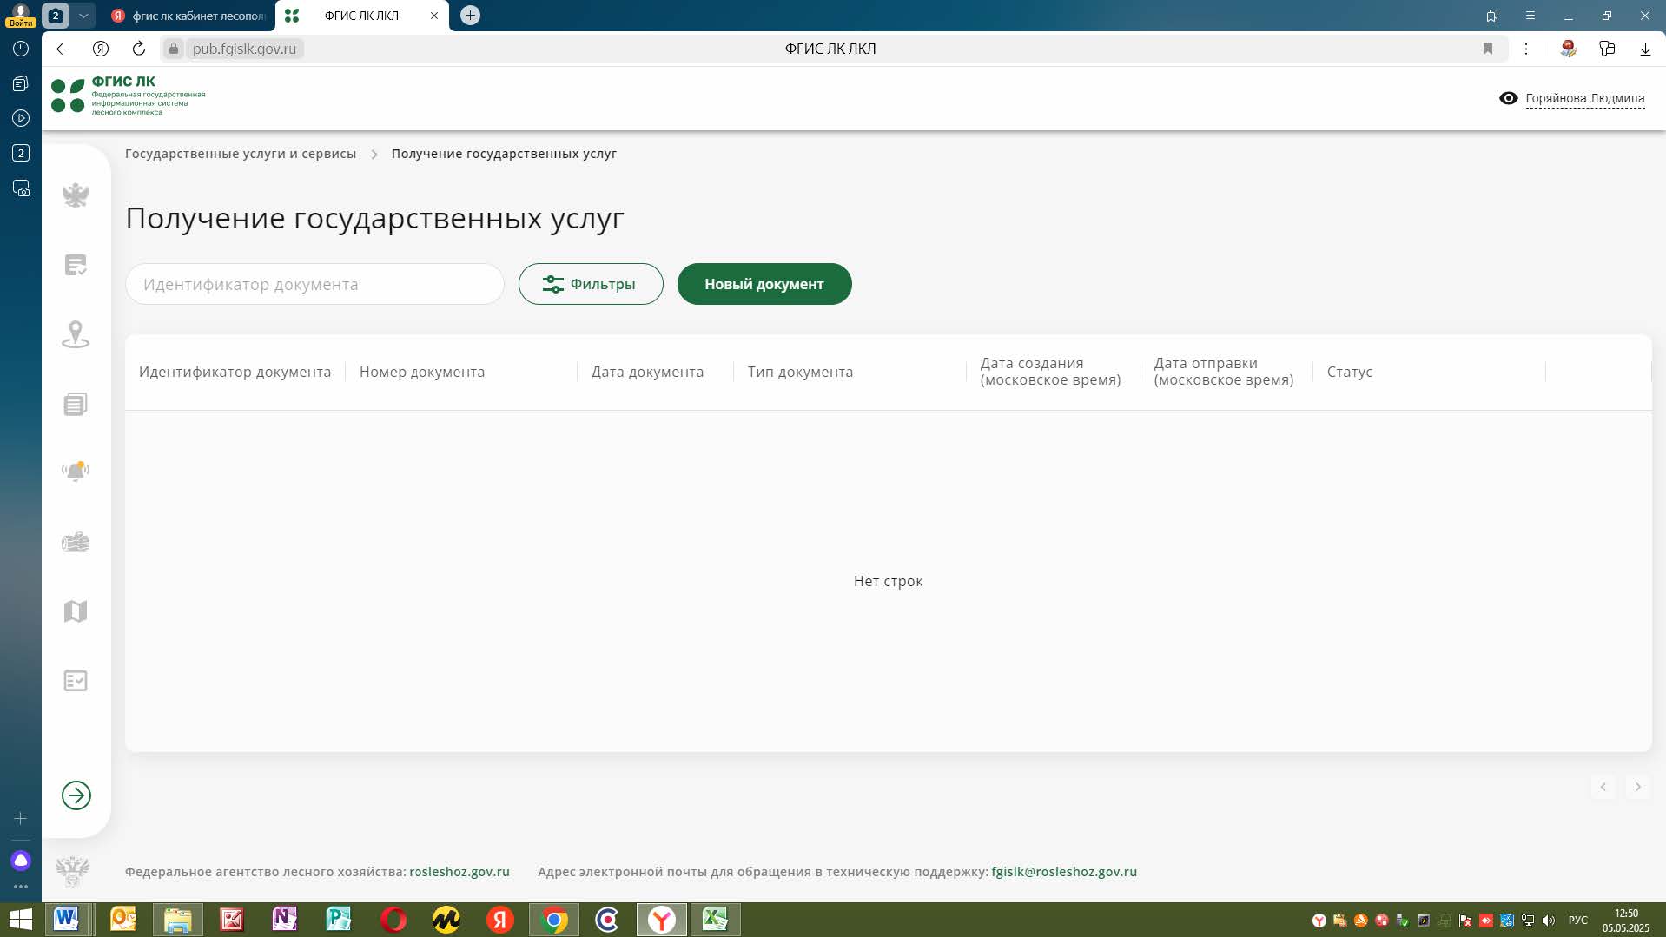Open a new browser tab
The height and width of the screenshot is (937, 1666).
(x=470, y=16)
